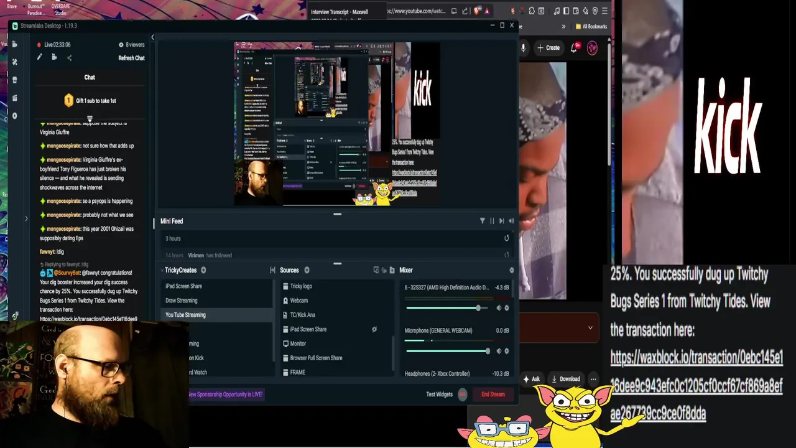Open Microphone GENERAL WEBCAM settings gear
The height and width of the screenshot is (448, 796).
coord(506,351)
